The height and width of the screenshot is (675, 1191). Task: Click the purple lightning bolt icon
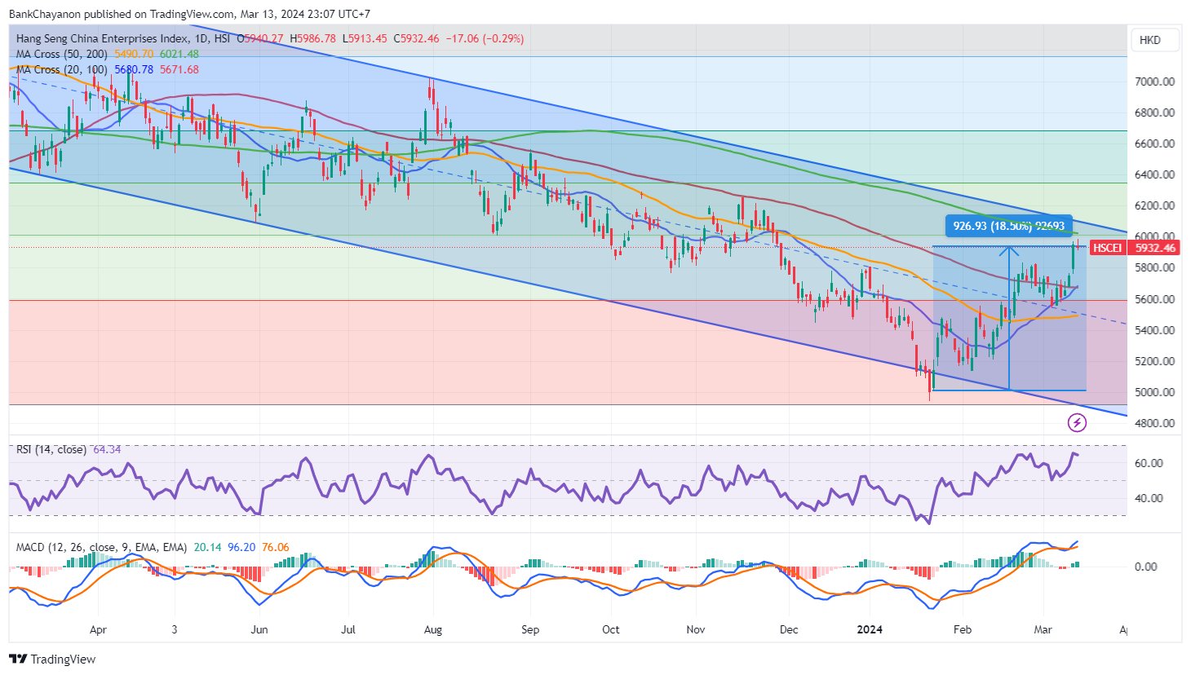tap(1077, 422)
